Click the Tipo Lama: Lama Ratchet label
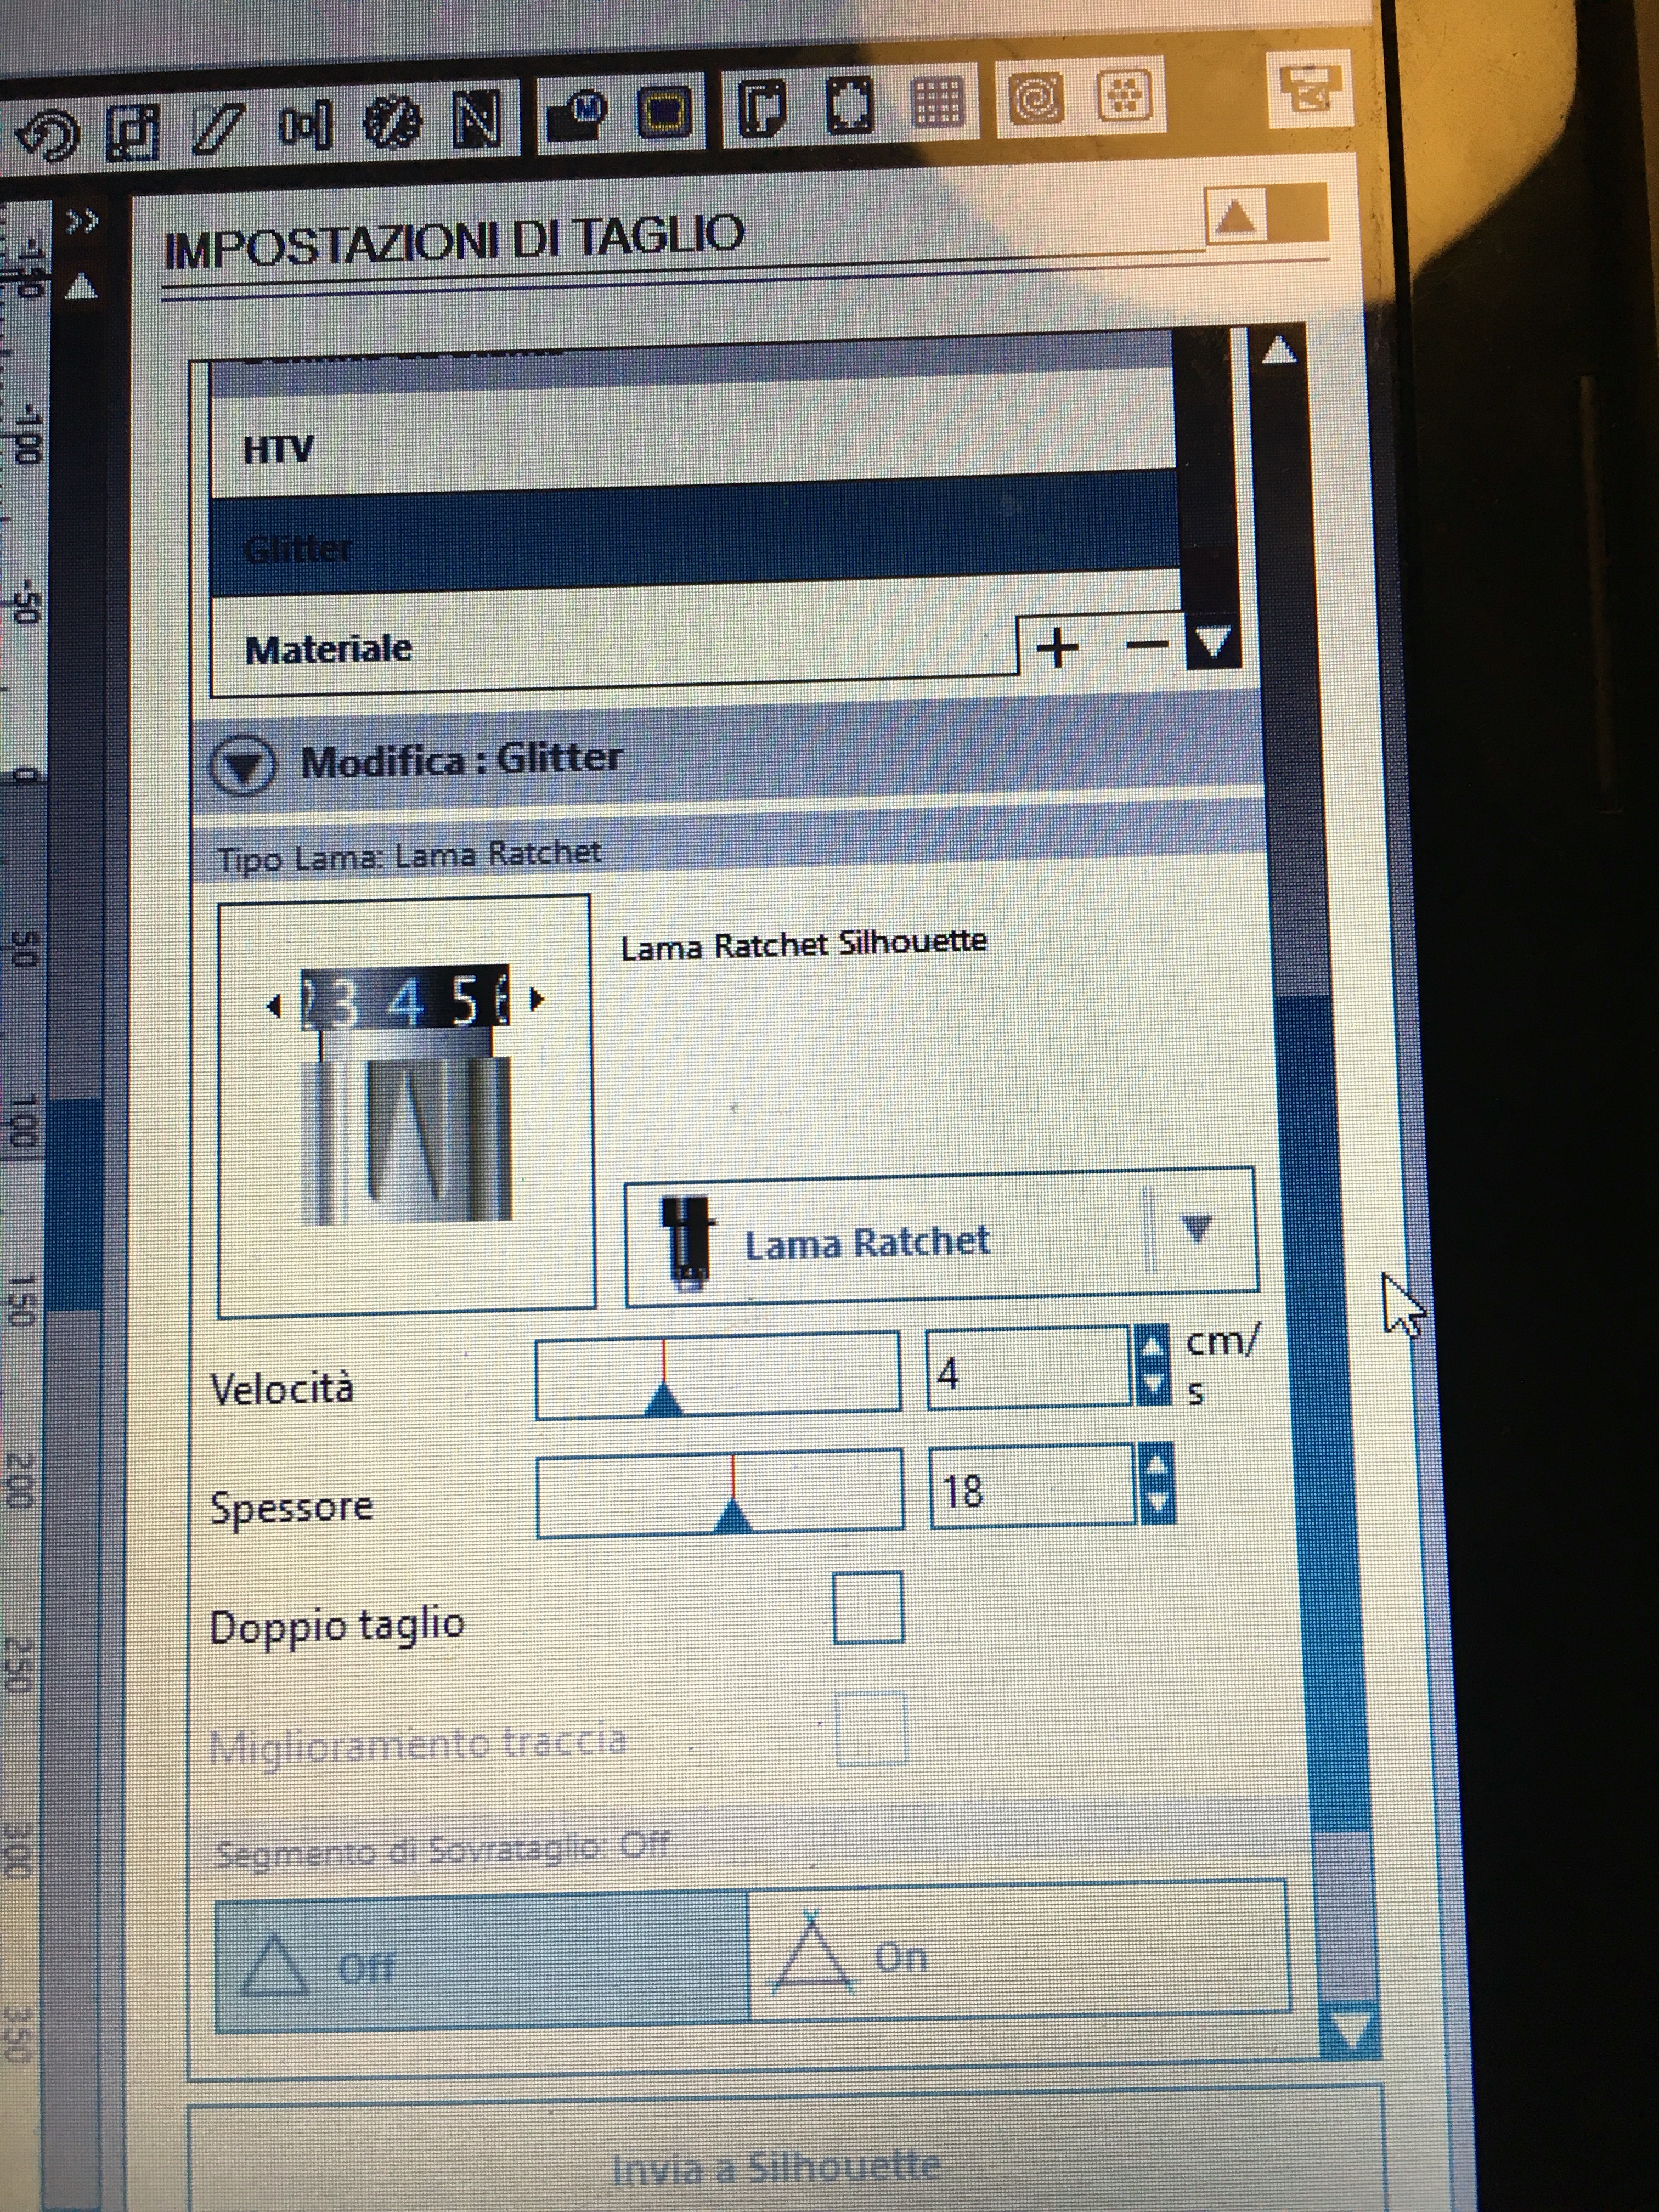 point(410,856)
